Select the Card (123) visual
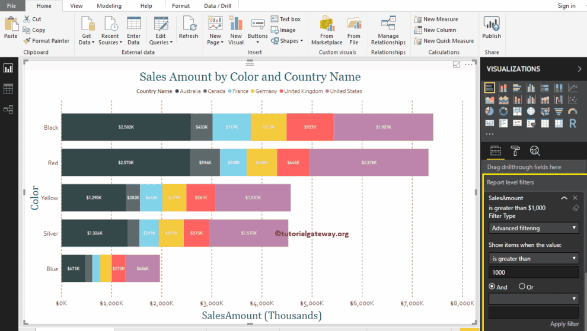The height and width of the screenshot is (331, 587). click(489, 123)
